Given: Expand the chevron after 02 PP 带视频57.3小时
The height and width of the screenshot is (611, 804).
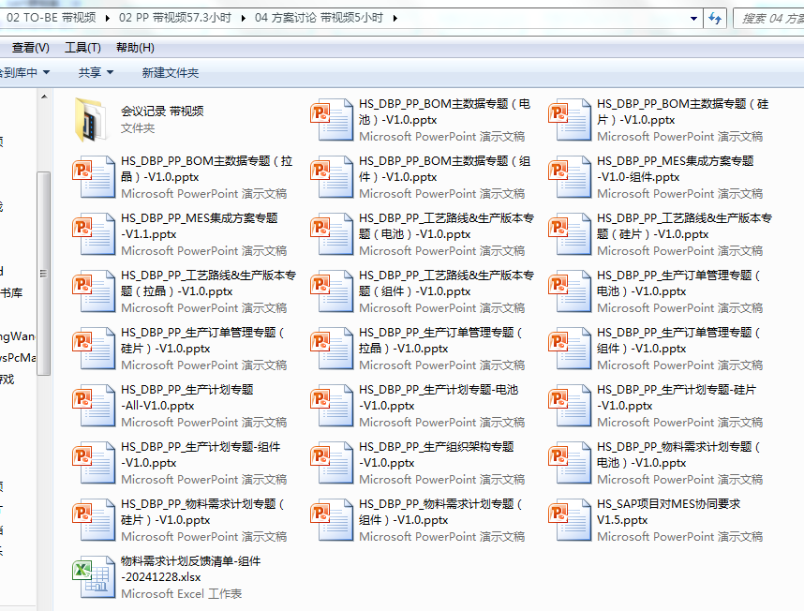Looking at the screenshot, I should 243,18.
